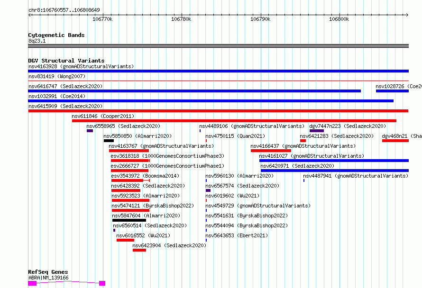Click the chr8:106760557..106808649 coordinates text
Viewport: 422px width, 288px height.
tap(64, 10)
